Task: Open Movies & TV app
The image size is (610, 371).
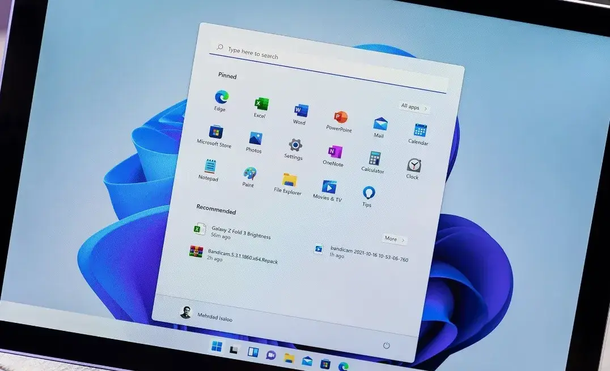Action: coord(329,187)
